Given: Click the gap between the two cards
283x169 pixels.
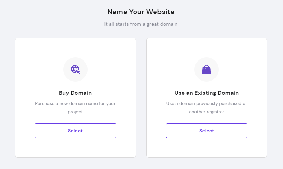Looking at the screenshot, I should (141, 97).
